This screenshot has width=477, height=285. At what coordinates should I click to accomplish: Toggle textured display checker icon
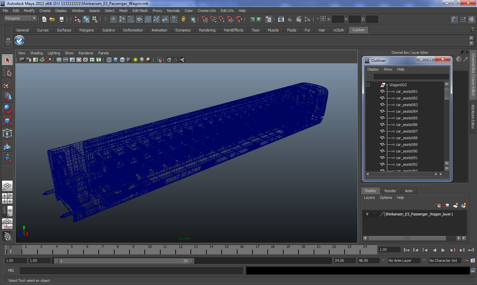(x=129, y=60)
